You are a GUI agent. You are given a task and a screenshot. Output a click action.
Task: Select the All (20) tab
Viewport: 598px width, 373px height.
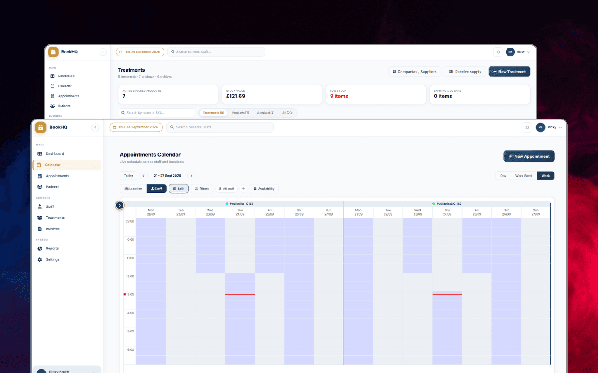tap(287, 113)
